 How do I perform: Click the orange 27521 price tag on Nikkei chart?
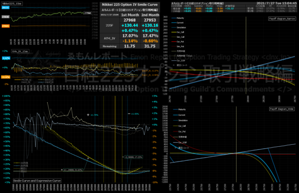(5, 26)
